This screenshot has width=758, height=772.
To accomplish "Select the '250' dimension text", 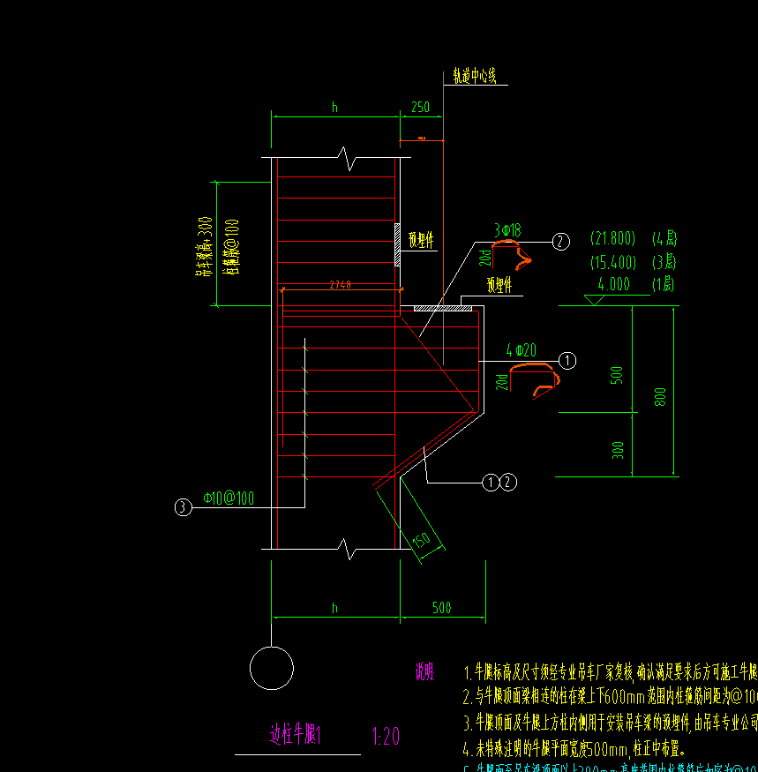I will pos(420,107).
